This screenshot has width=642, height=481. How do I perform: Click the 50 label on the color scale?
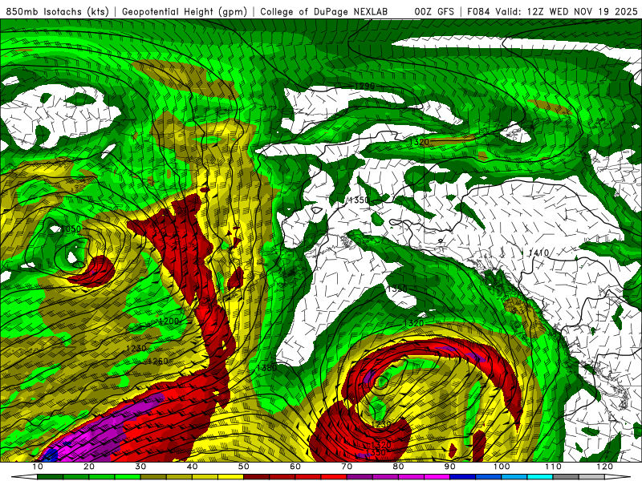244,467
